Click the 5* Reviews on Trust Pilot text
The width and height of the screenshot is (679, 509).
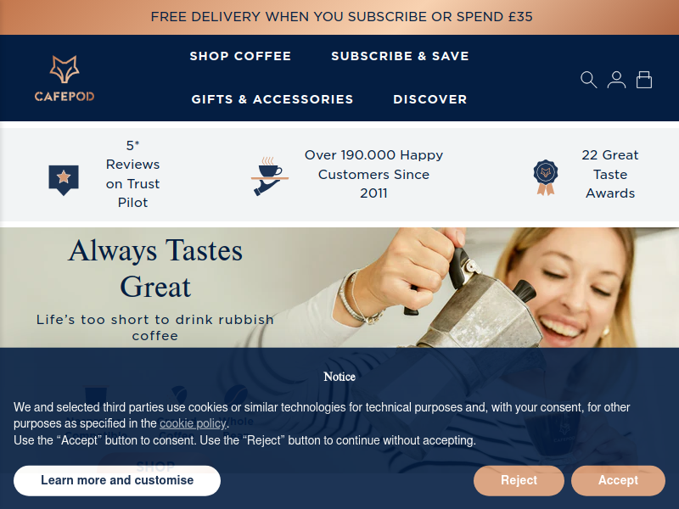click(132, 174)
